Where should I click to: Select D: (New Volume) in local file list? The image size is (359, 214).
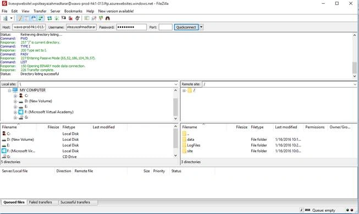click(x=20, y=139)
